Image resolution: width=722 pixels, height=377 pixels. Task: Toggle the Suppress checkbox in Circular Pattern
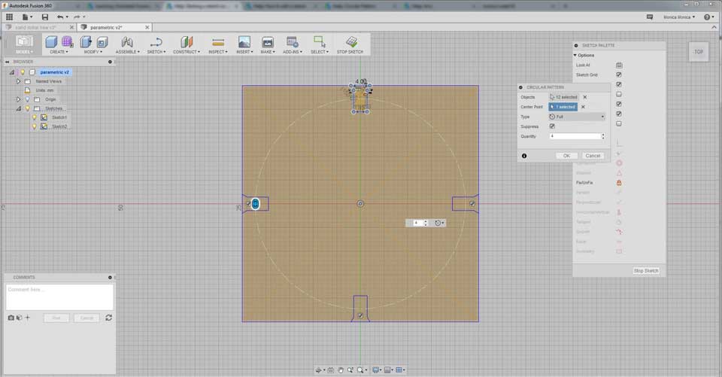552,126
